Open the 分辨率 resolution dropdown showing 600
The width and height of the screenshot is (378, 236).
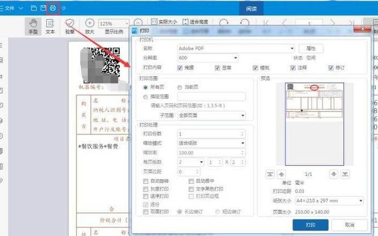[x=208, y=58]
